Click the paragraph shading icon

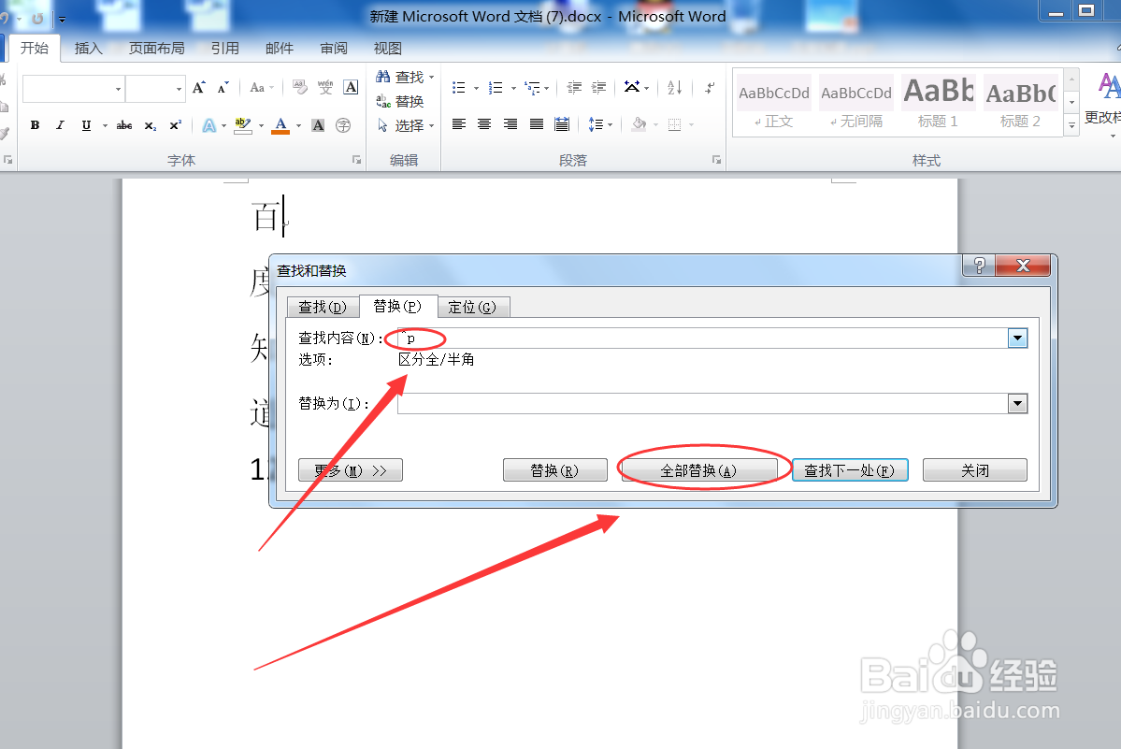click(640, 124)
